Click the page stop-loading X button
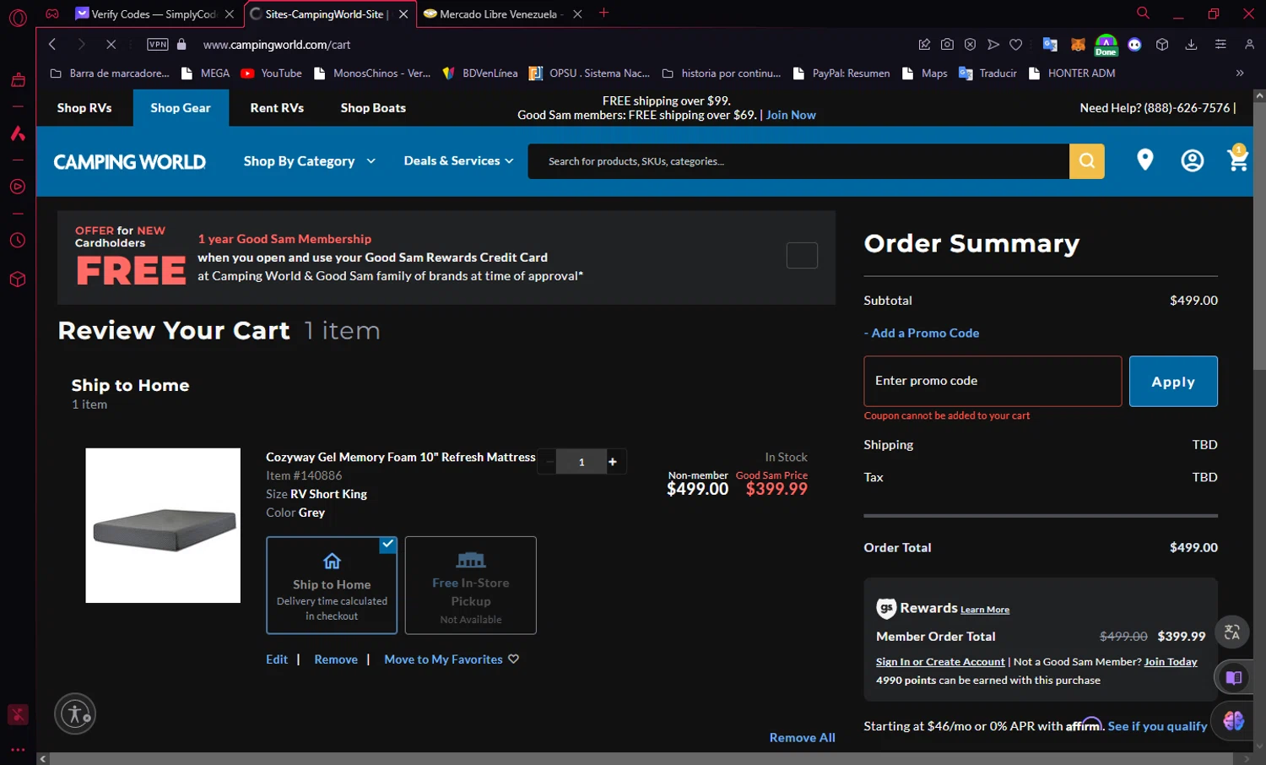 pyautogui.click(x=111, y=44)
